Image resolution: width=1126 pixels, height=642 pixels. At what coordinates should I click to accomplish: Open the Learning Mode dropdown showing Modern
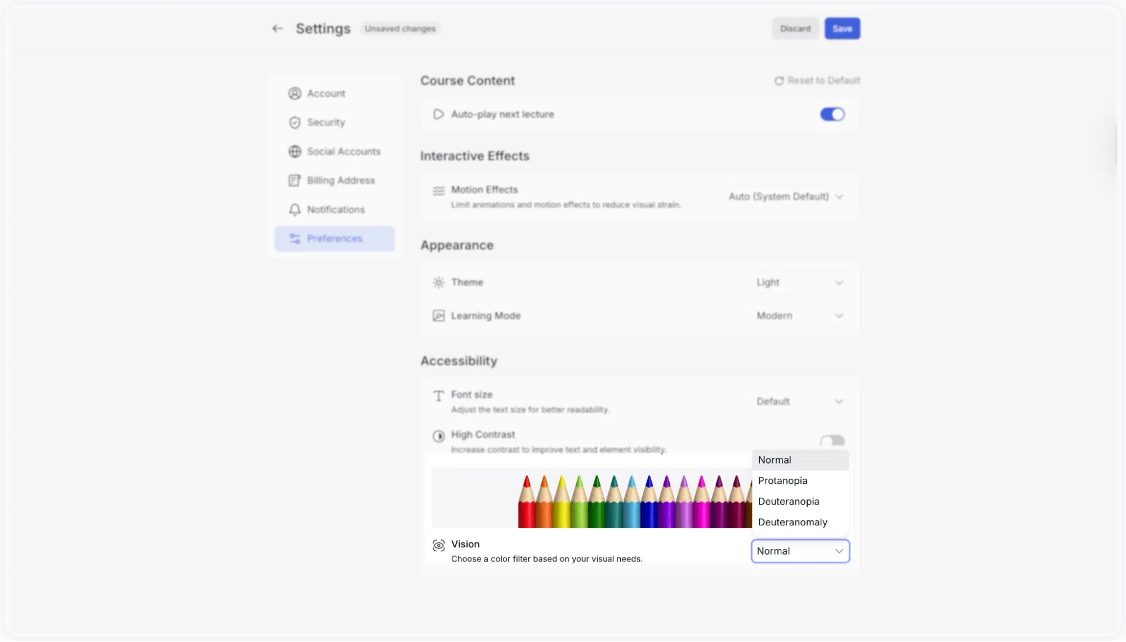click(800, 316)
